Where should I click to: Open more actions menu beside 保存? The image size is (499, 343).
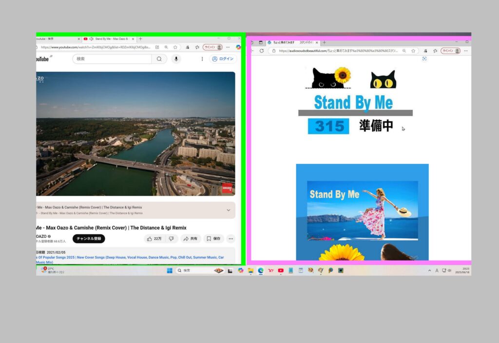click(230, 239)
